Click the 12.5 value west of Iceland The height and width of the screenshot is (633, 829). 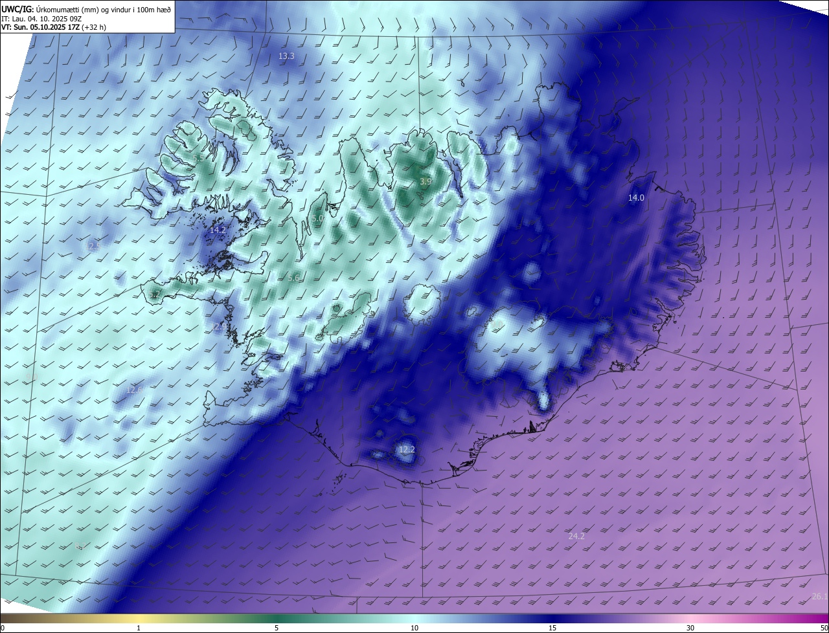(x=93, y=247)
